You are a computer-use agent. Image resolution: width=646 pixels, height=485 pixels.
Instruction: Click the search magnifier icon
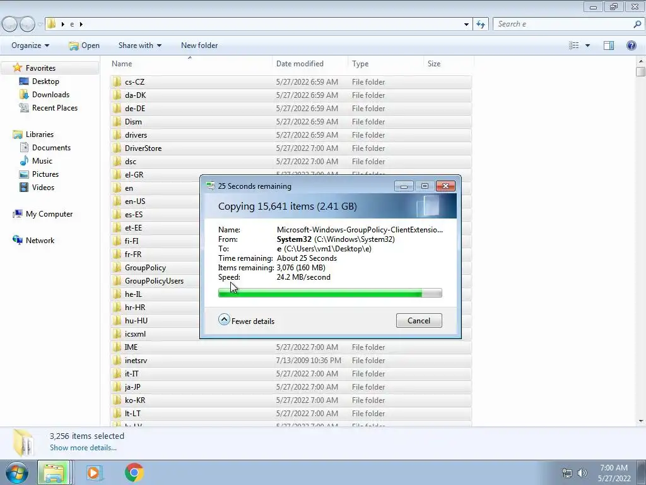tap(637, 25)
